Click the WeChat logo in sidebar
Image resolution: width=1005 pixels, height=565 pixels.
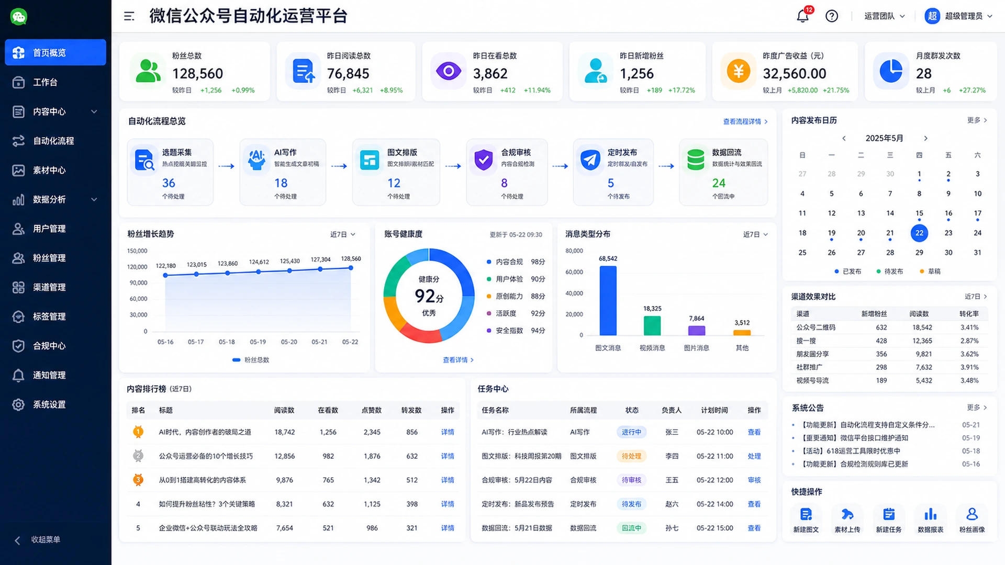[19, 17]
